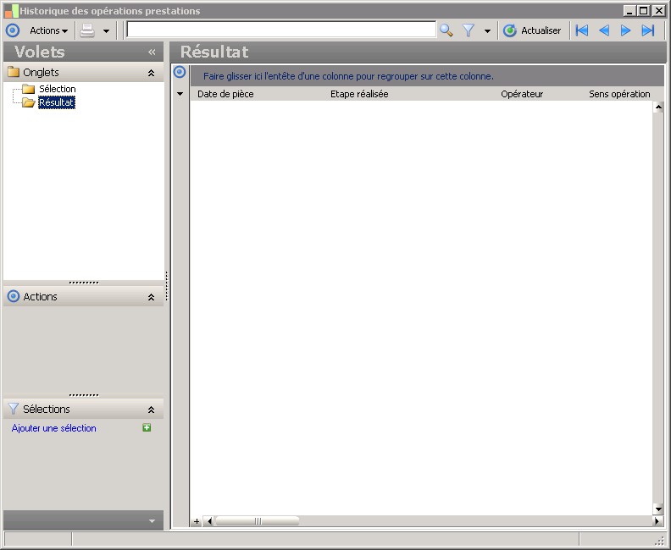Click the green plus add-selection icon
This screenshot has width=671, height=550.
click(147, 428)
